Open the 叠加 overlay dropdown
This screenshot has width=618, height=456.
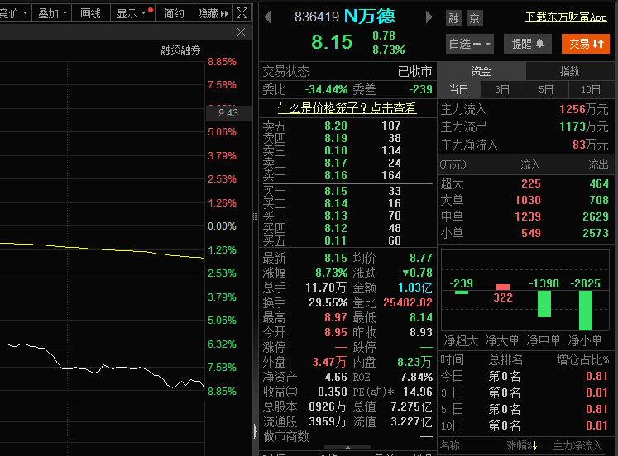click(52, 13)
